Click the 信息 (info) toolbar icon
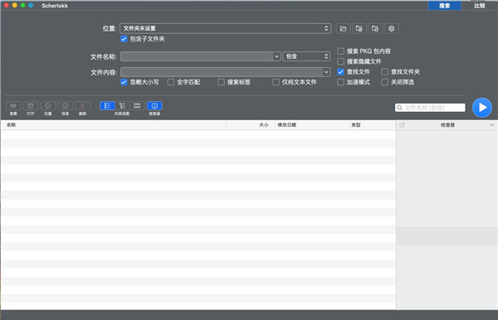Screen dimensions: 498x320 click(65, 105)
